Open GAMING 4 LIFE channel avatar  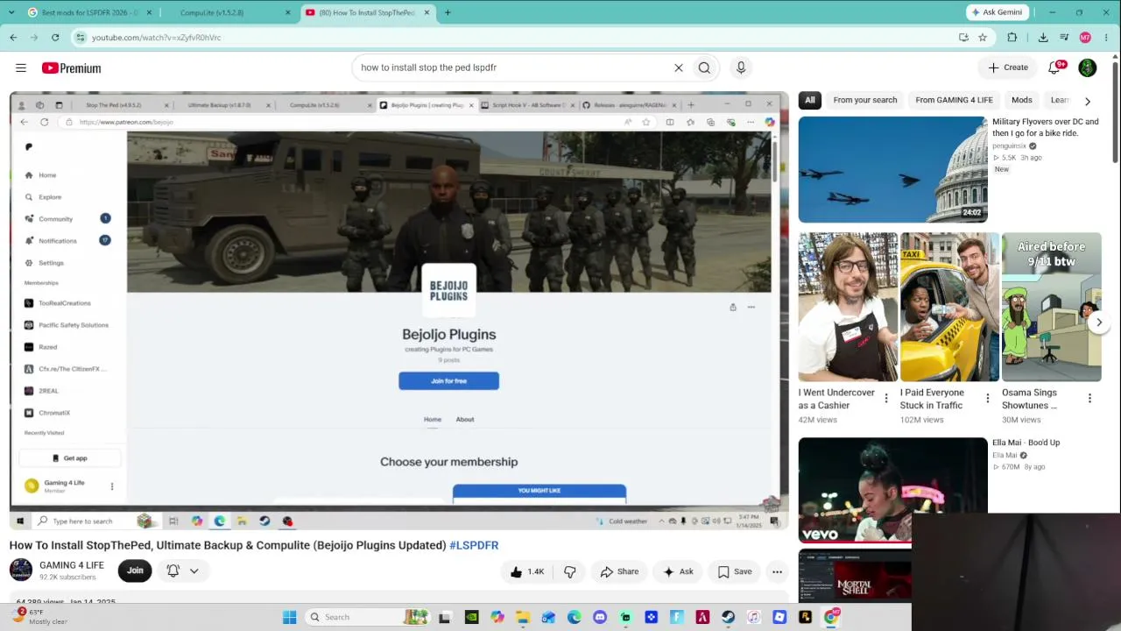[21, 570]
